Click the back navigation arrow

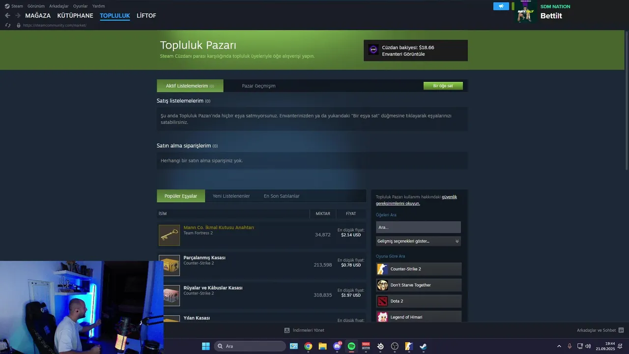coord(7,16)
